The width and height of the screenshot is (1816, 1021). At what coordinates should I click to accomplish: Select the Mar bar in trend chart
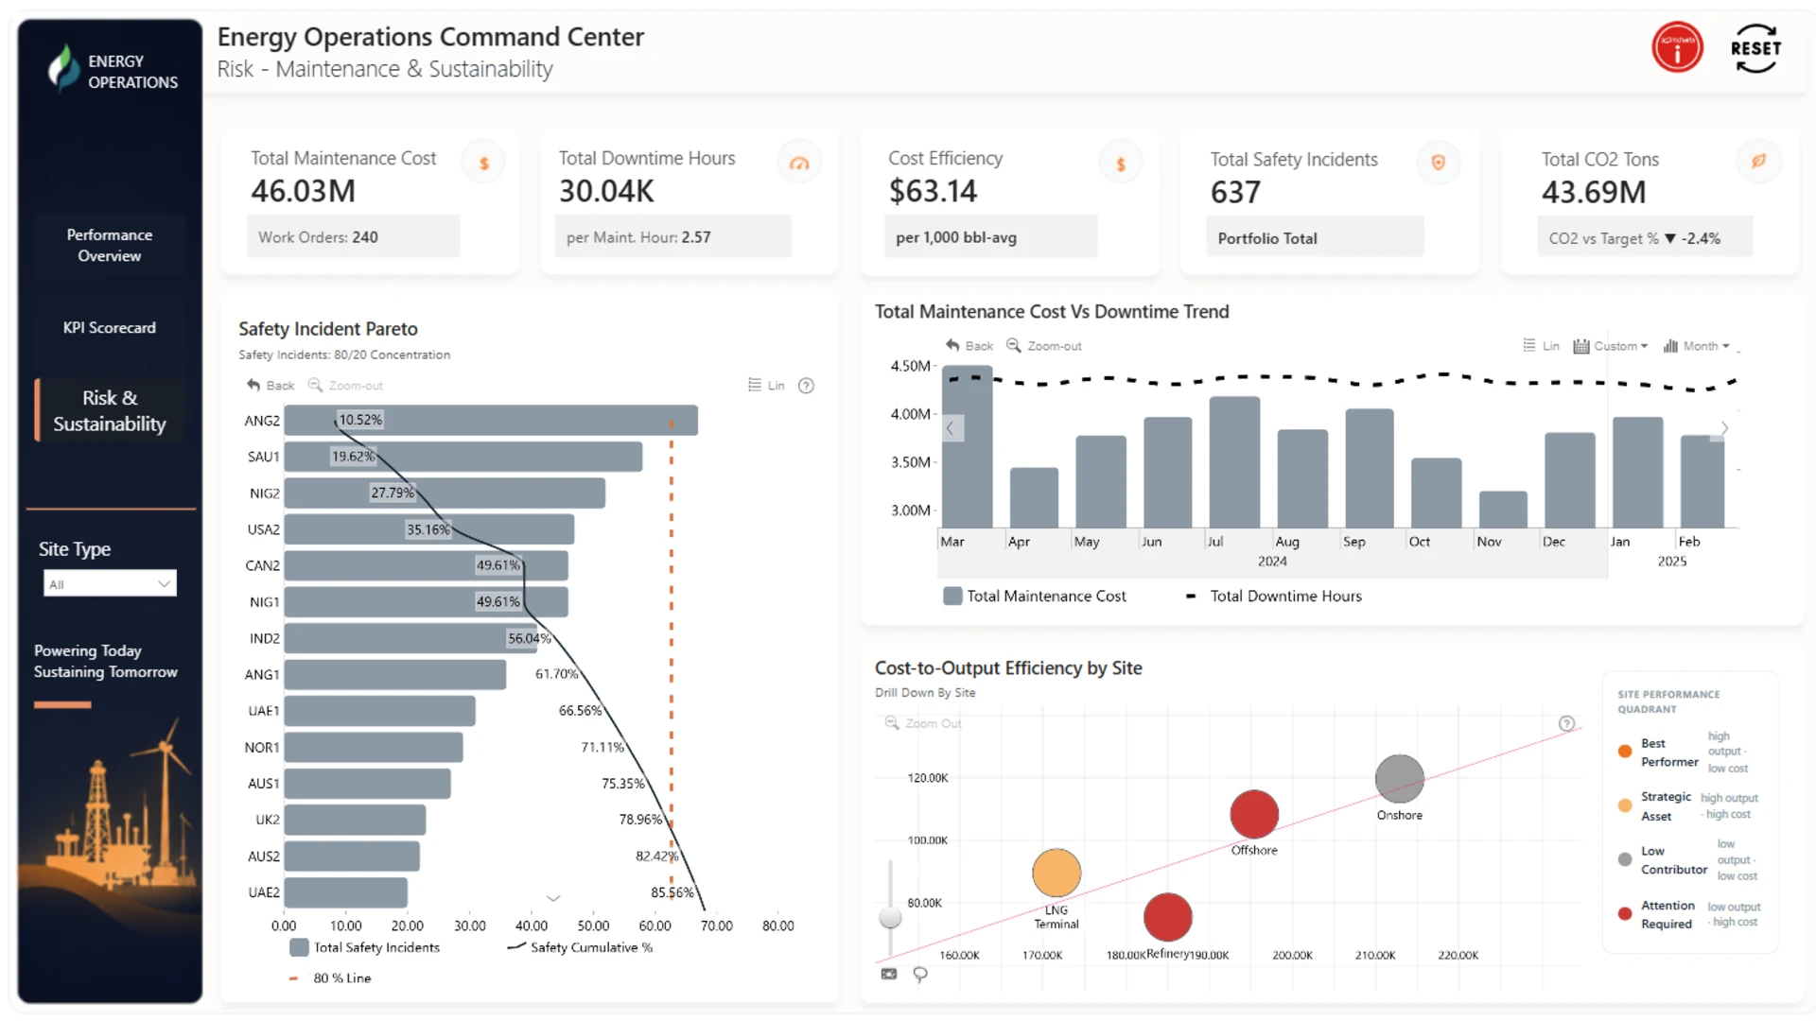(968, 446)
